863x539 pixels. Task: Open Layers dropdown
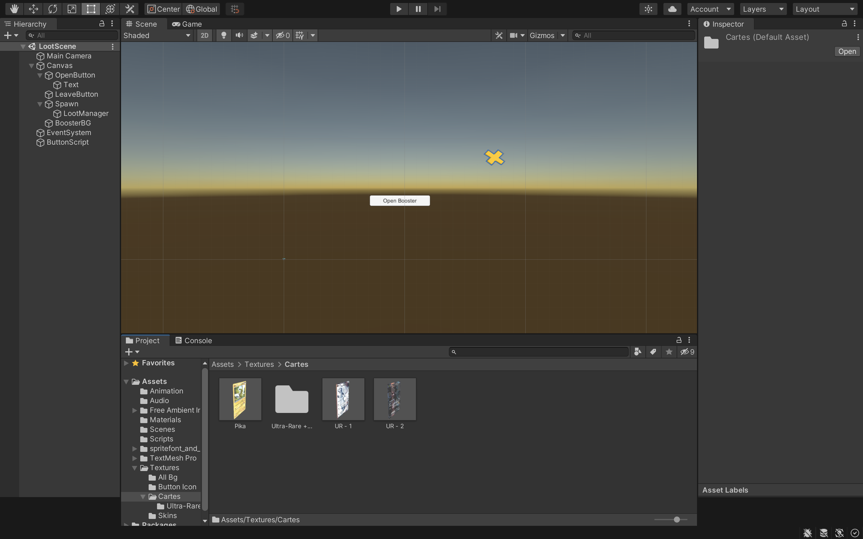(x=763, y=9)
